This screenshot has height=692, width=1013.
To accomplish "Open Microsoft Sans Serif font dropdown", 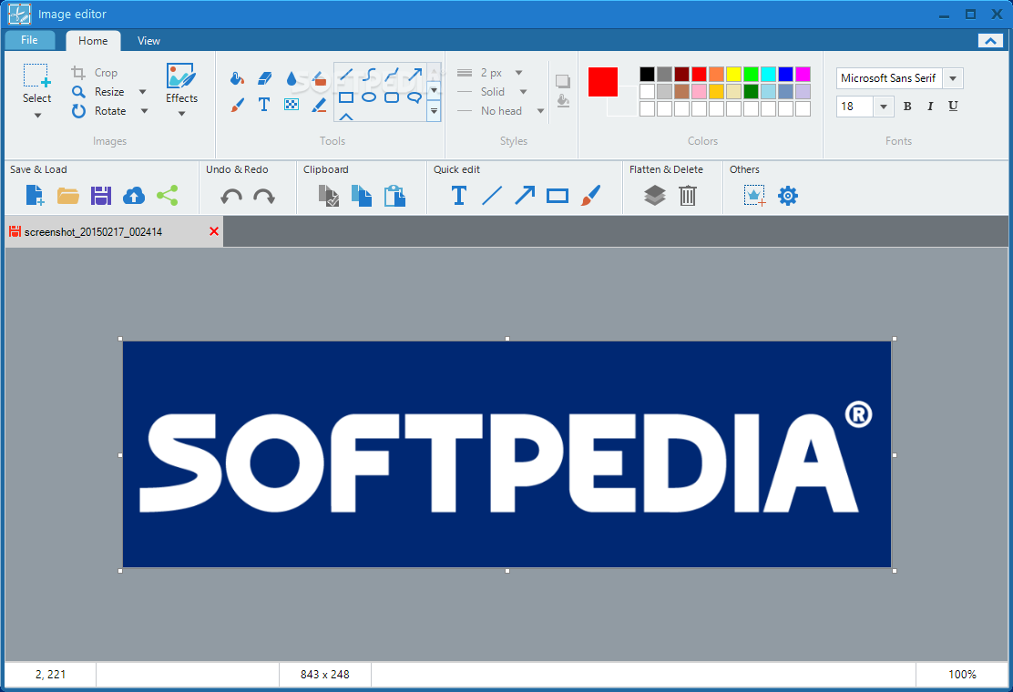I will pyautogui.click(x=952, y=78).
